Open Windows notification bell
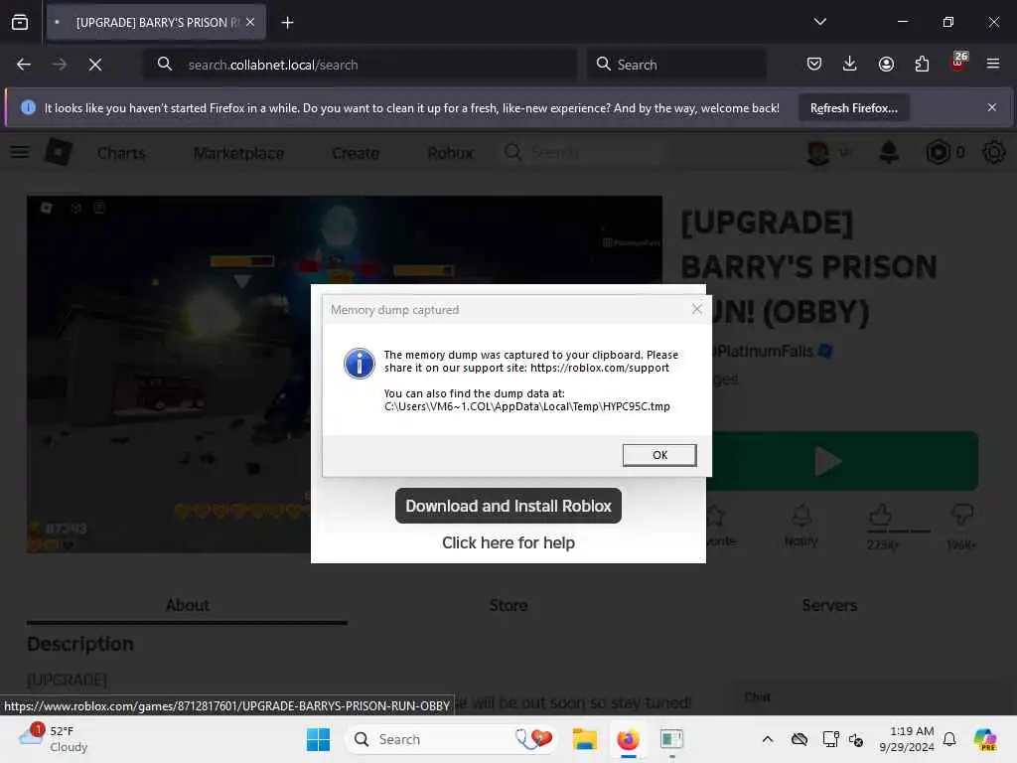 pyautogui.click(x=949, y=739)
